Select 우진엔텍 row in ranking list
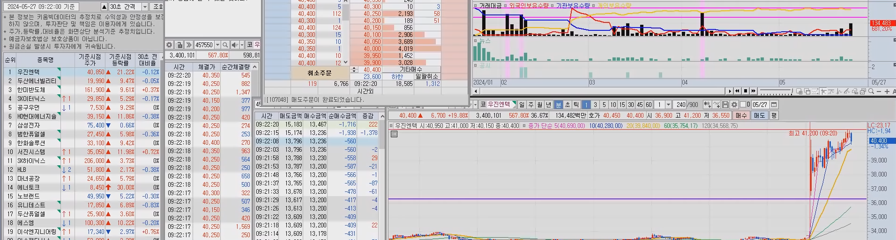The image size is (896, 240). [82, 72]
